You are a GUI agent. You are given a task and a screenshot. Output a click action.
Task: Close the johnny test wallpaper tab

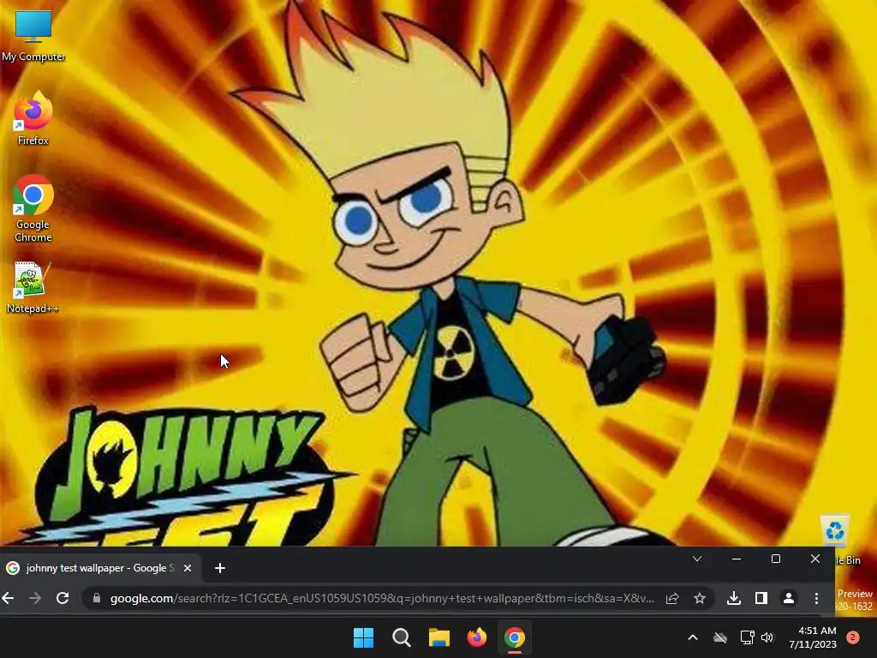(x=188, y=568)
